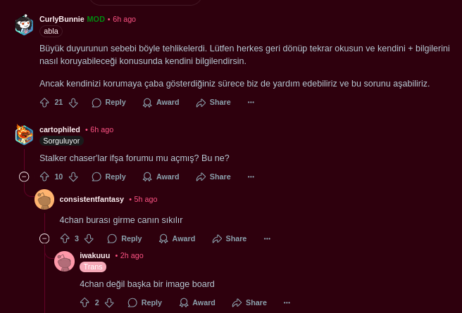Collapse consistentfantasy's reply thread
The image size is (462, 313).
[x=44, y=238]
